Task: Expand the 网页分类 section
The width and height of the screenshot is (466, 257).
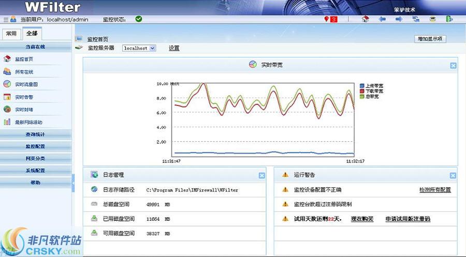Action: (35, 158)
